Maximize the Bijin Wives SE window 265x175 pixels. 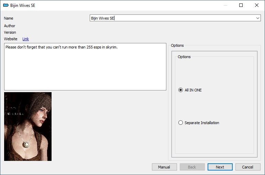pyautogui.click(x=241, y=5)
